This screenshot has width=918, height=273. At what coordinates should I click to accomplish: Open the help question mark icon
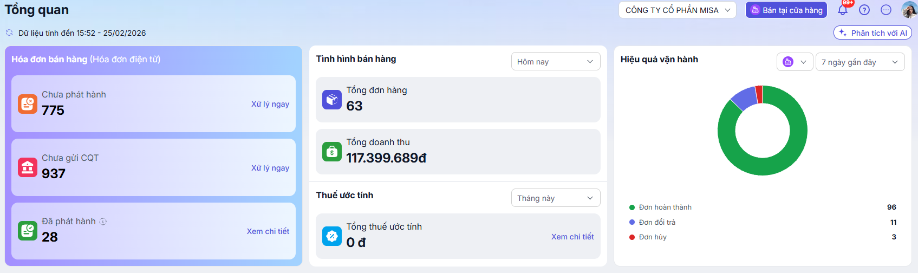(864, 10)
